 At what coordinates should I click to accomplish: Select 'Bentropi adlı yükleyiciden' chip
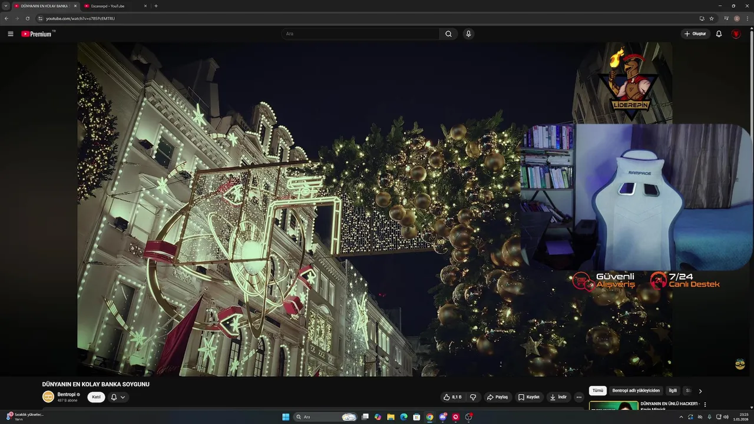[636, 390]
